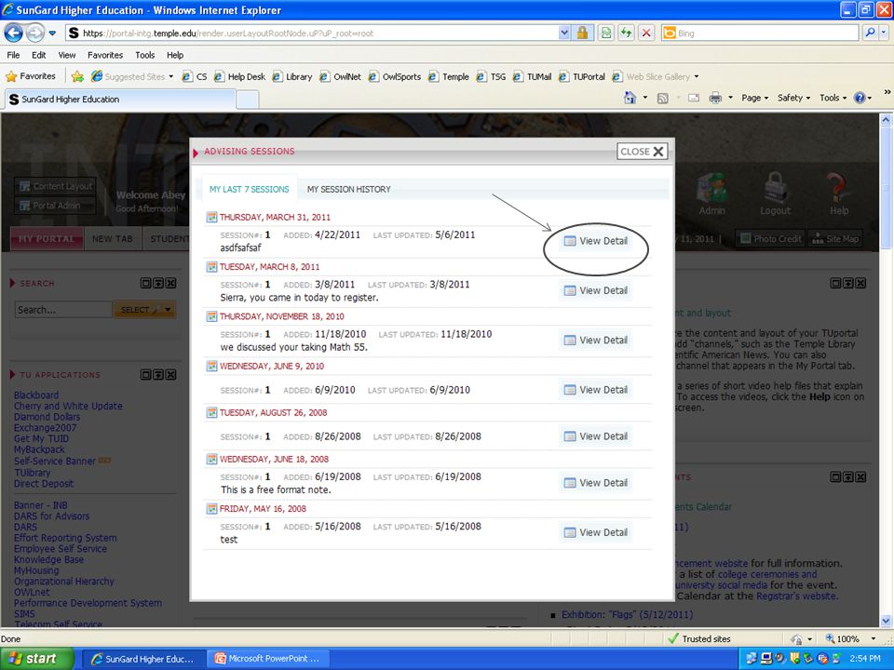
Task: Click the Bing search magnifier button
Action: click(x=870, y=33)
